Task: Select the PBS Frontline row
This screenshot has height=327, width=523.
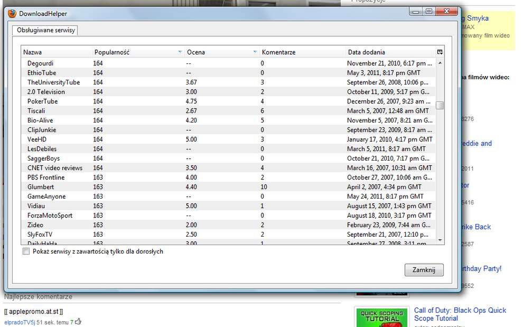Action: tap(228, 177)
